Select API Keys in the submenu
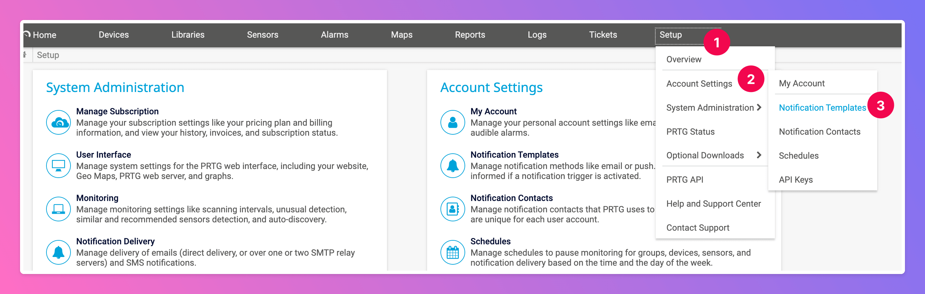Image resolution: width=925 pixels, height=294 pixels. point(795,180)
